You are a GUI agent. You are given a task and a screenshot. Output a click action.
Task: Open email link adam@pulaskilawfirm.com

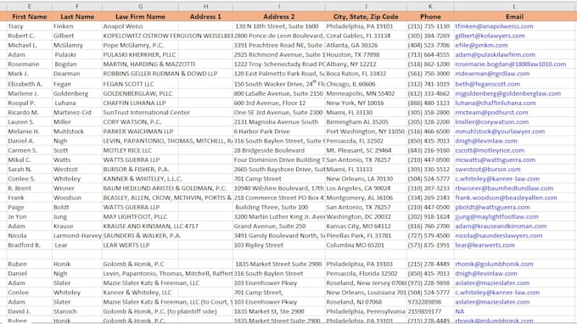point(496,55)
